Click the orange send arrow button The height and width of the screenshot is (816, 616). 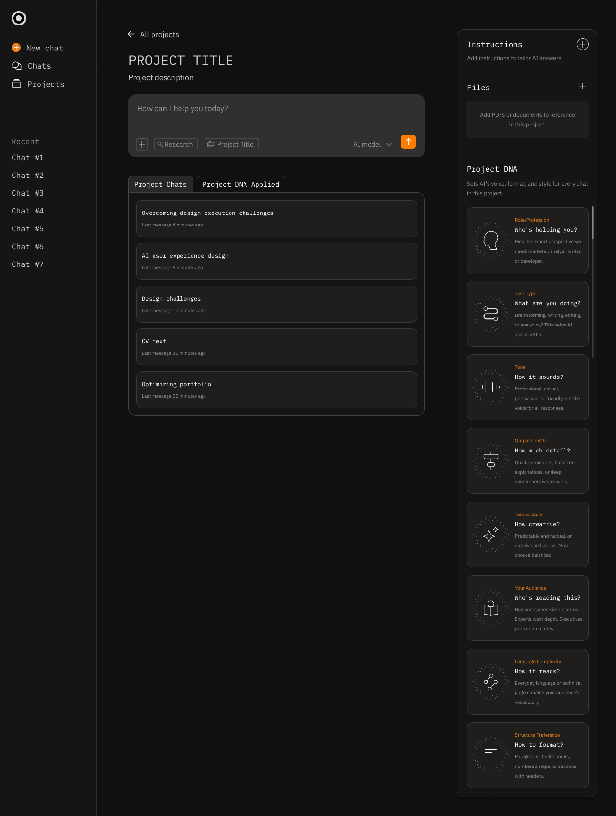pos(408,142)
